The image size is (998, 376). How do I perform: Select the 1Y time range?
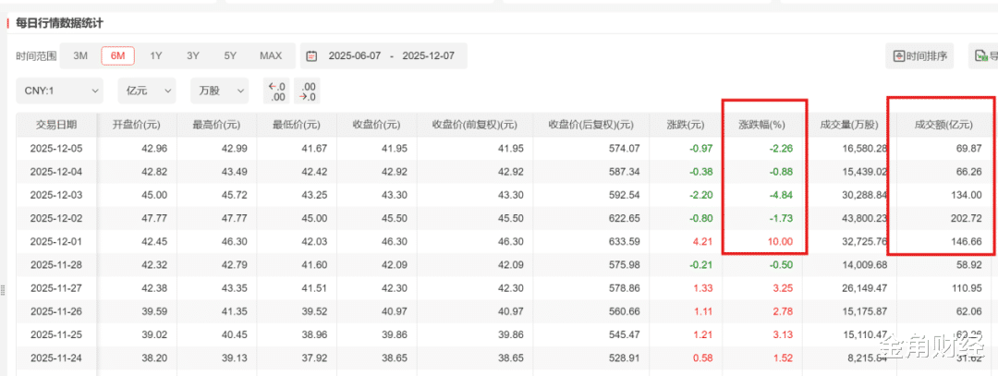(x=156, y=56)
